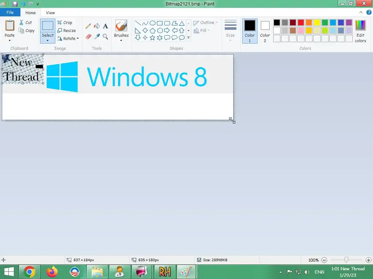373x279 pixels.
Task: Expand the Brushes dropdown arrow
Action: 121,41
